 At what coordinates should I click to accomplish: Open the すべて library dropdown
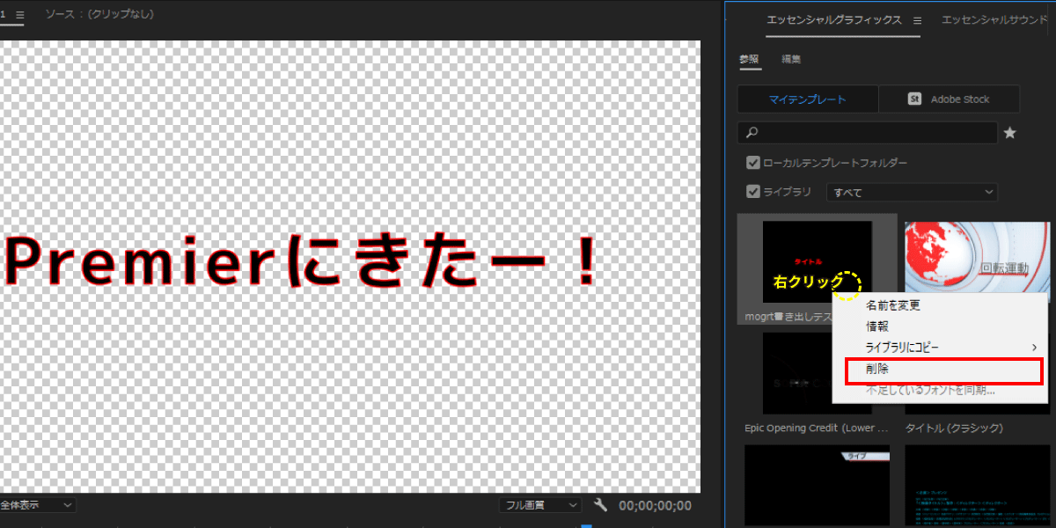pos(912,191)
